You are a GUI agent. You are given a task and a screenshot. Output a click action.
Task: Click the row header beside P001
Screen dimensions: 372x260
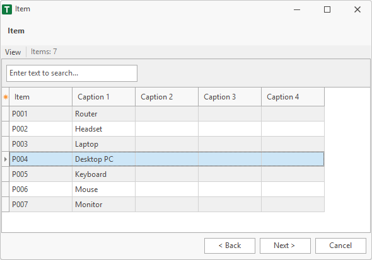[6, 114]
